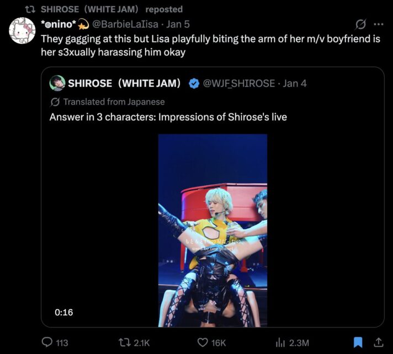The width and height of the screenshot is (393, 354).
Task: Click "Translated from Japanese" label
Action: [113, 102]
